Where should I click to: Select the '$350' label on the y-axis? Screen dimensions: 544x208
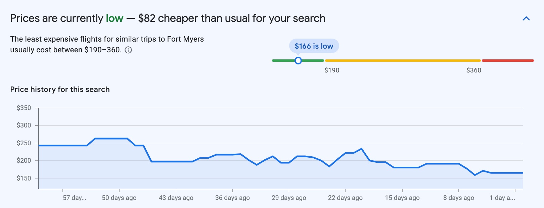(23, 108)
